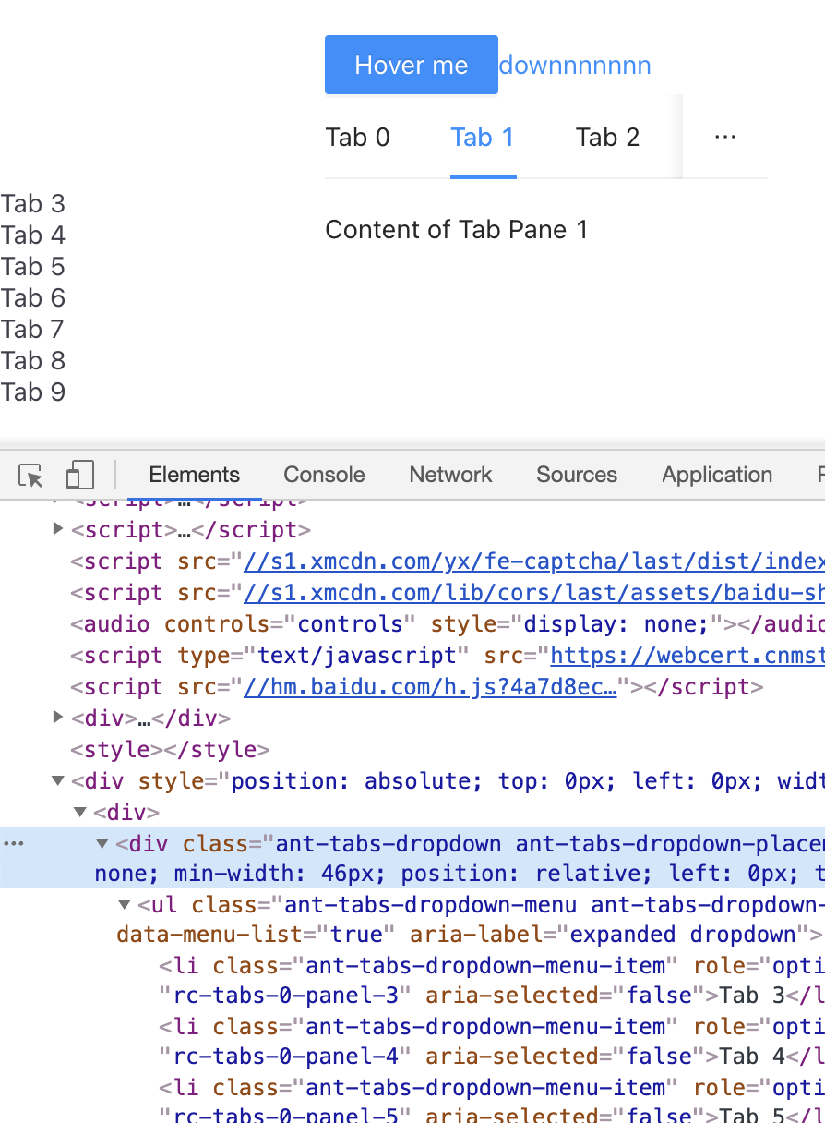Click the three-dot menu beside the highlighted div
The image size is (825, 1123).
click(13, 843)
